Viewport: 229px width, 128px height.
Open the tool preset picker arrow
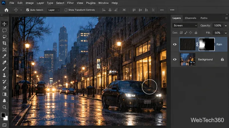pos(21,10)
